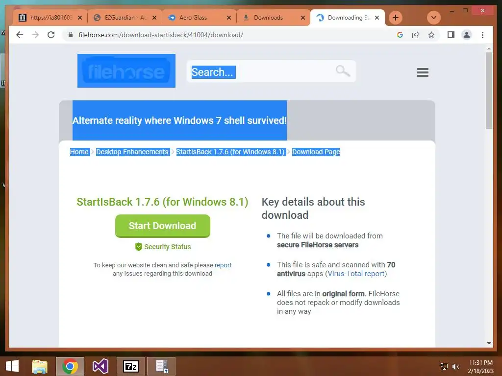Open the browser side panel
Viewport: 502px width, 376px height.
(451, 35)
